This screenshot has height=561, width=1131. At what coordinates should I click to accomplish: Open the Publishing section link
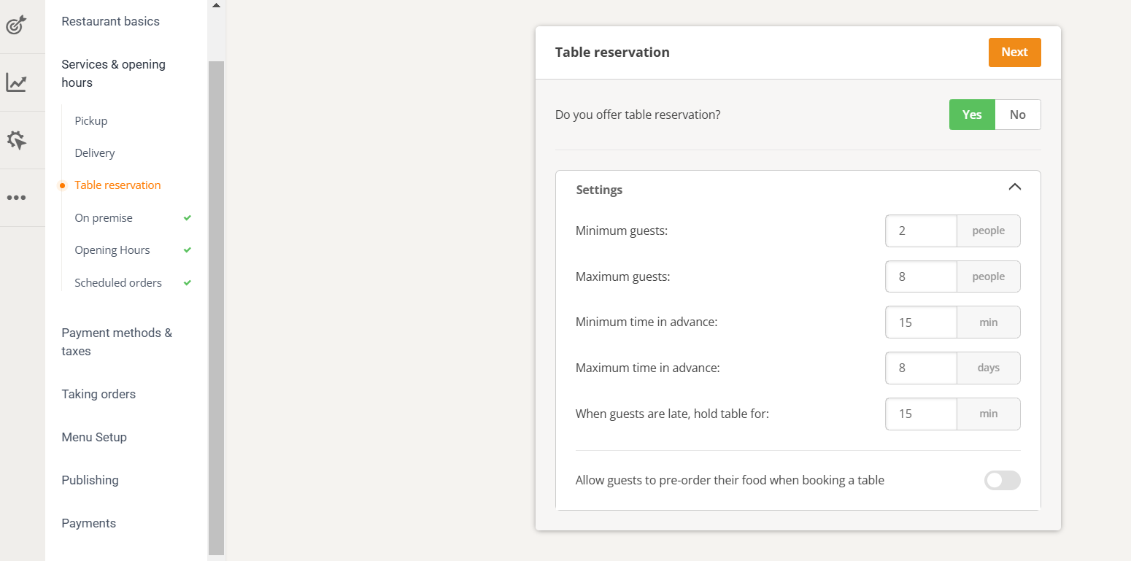point(90,480)
